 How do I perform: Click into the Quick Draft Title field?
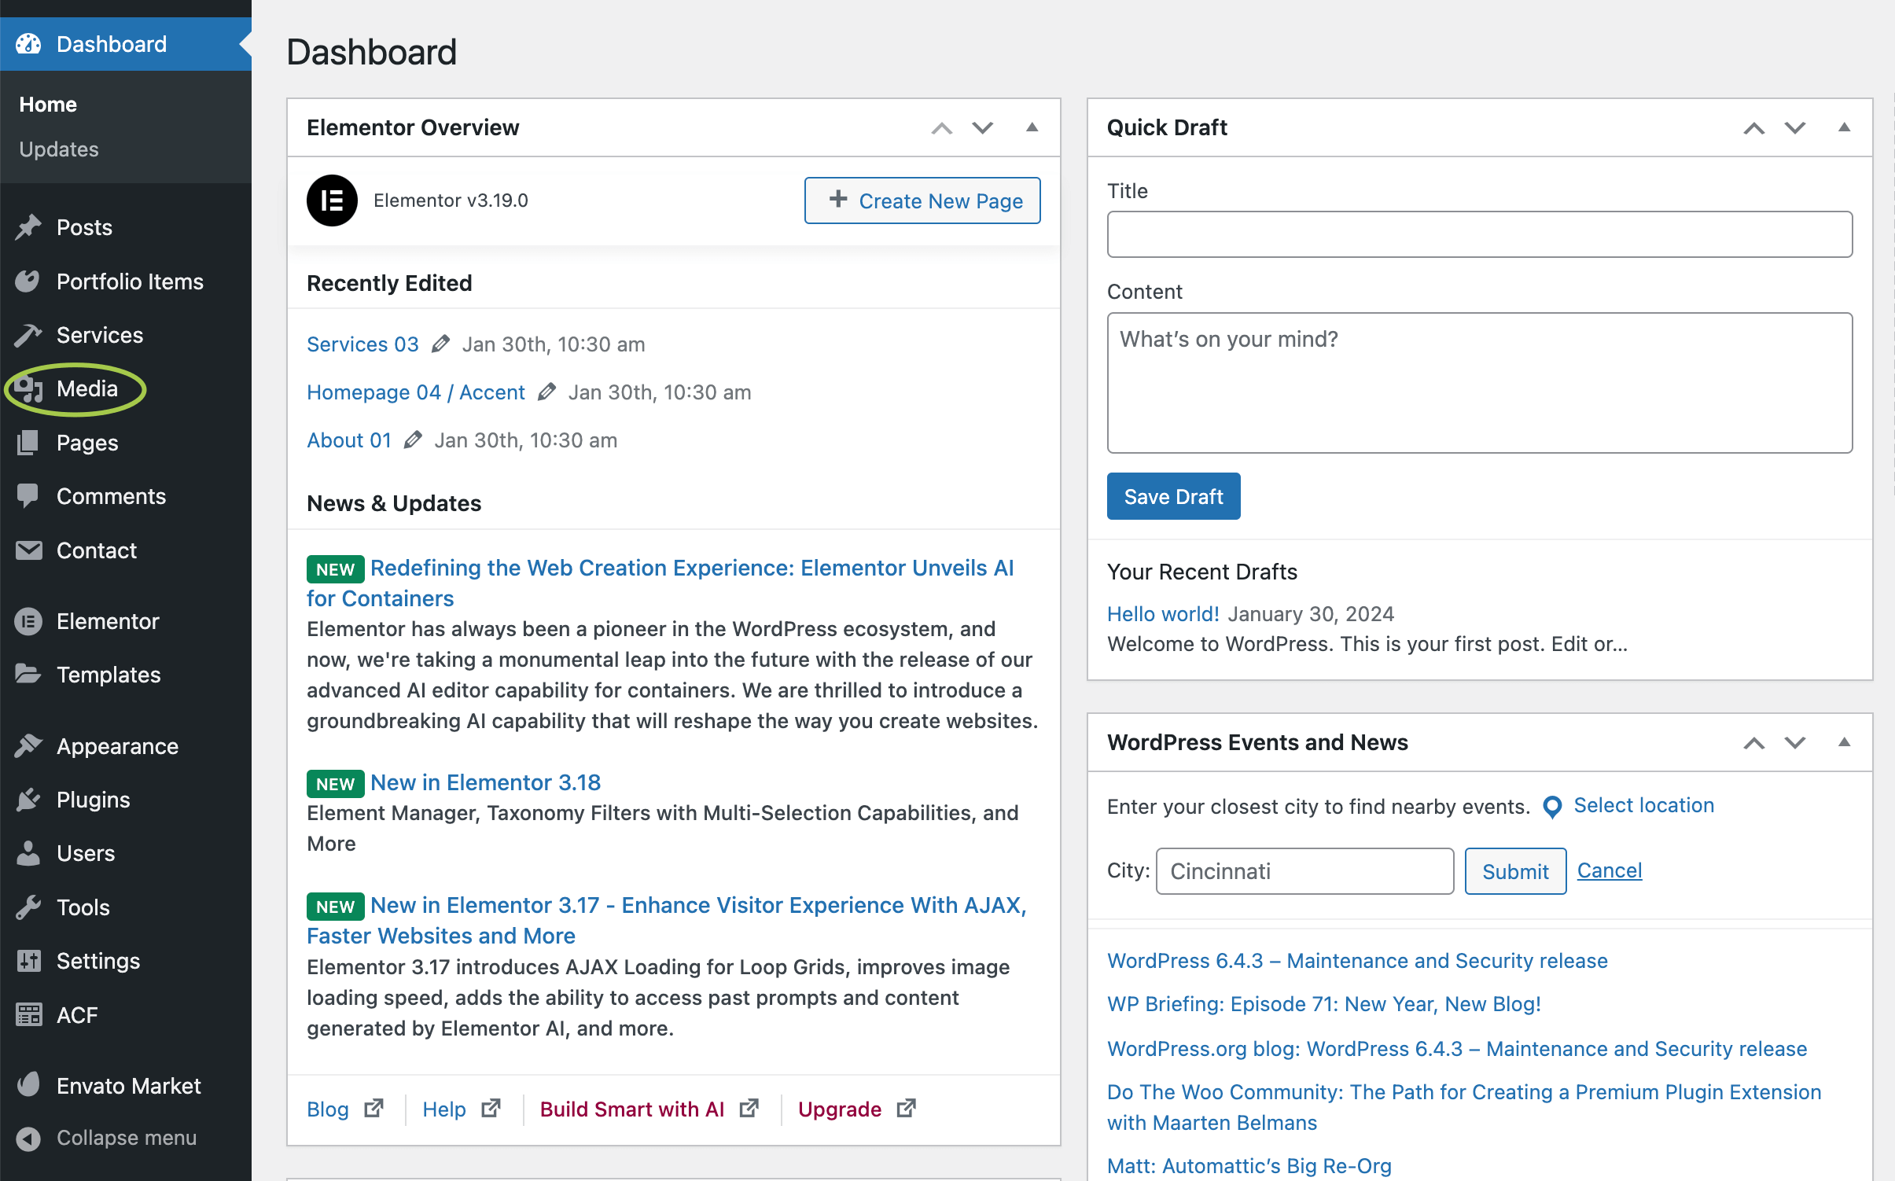click(x=1479, y=234)
